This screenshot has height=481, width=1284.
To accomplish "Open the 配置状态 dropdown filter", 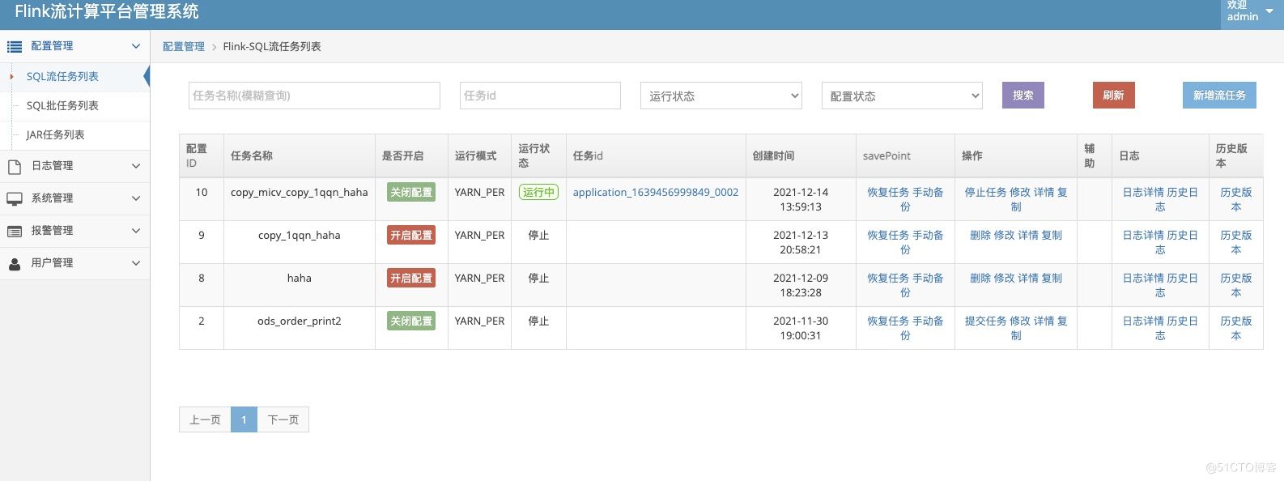I will pyautogui.click(x=902, y=96).
